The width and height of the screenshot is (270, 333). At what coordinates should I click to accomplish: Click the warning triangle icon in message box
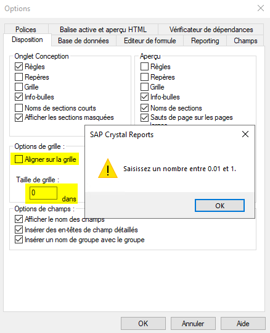(x=108, y=169)
